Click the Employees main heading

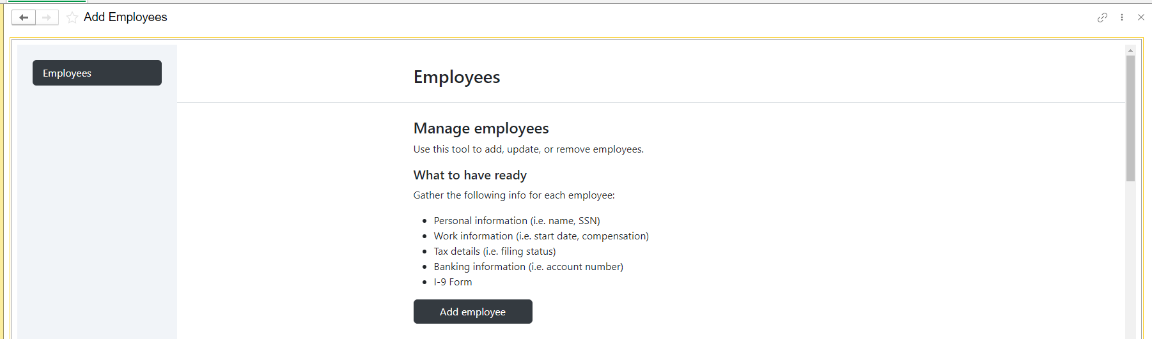[457, 77]
